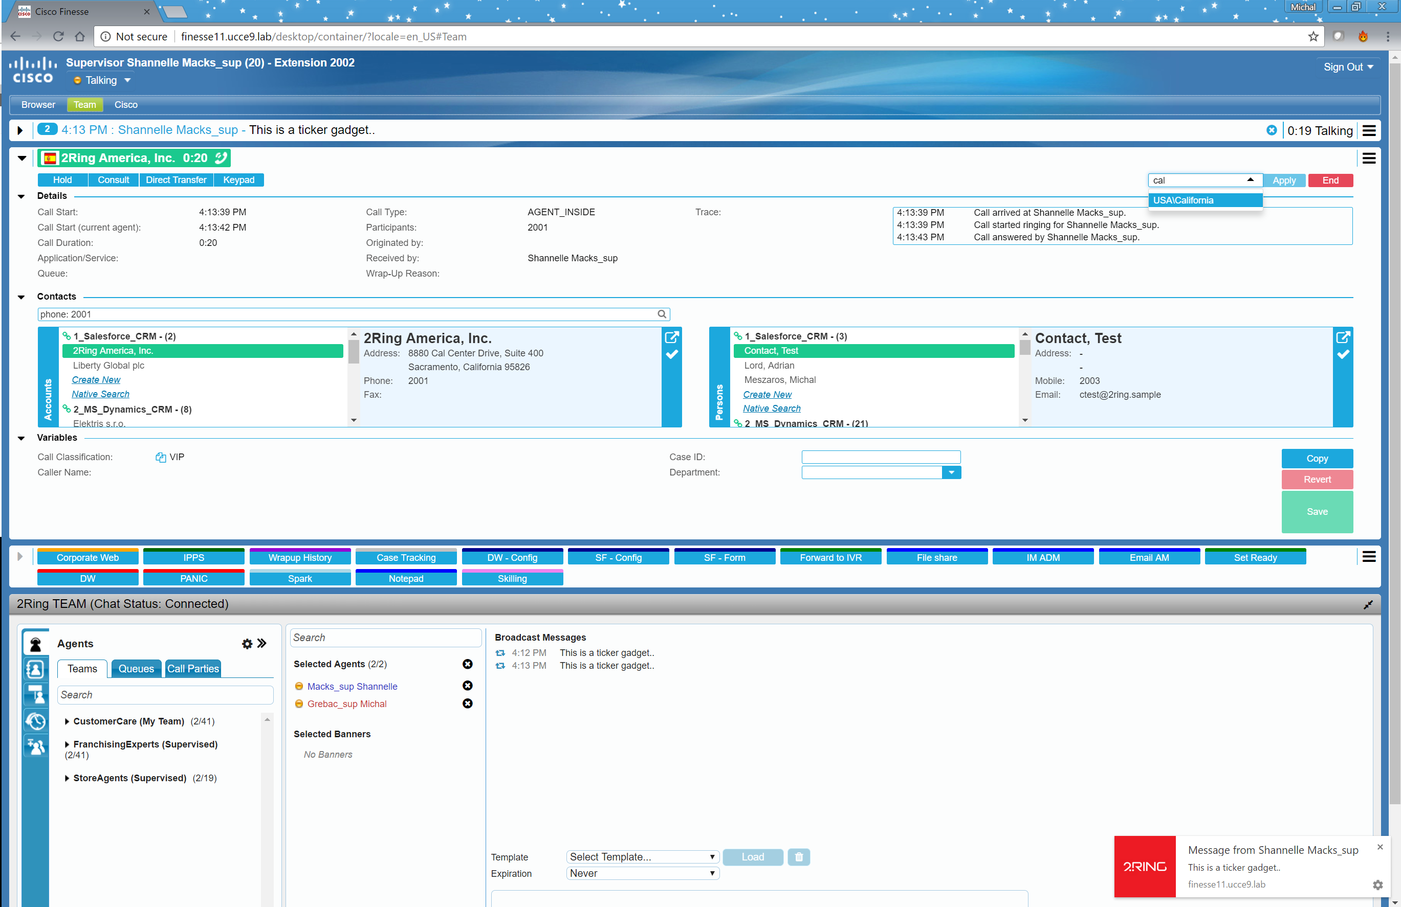Put the call on Hold
The image size is (1401, 907).
[62, 180]
